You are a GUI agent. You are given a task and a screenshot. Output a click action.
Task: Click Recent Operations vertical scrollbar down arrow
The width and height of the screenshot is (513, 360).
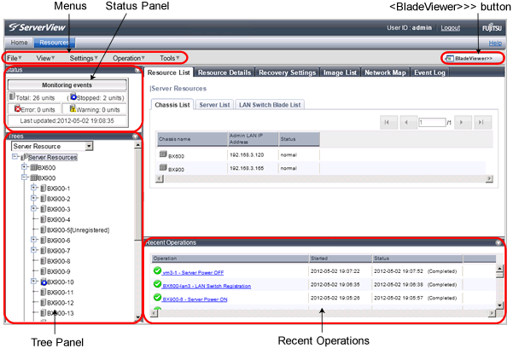tap(499, 305)
